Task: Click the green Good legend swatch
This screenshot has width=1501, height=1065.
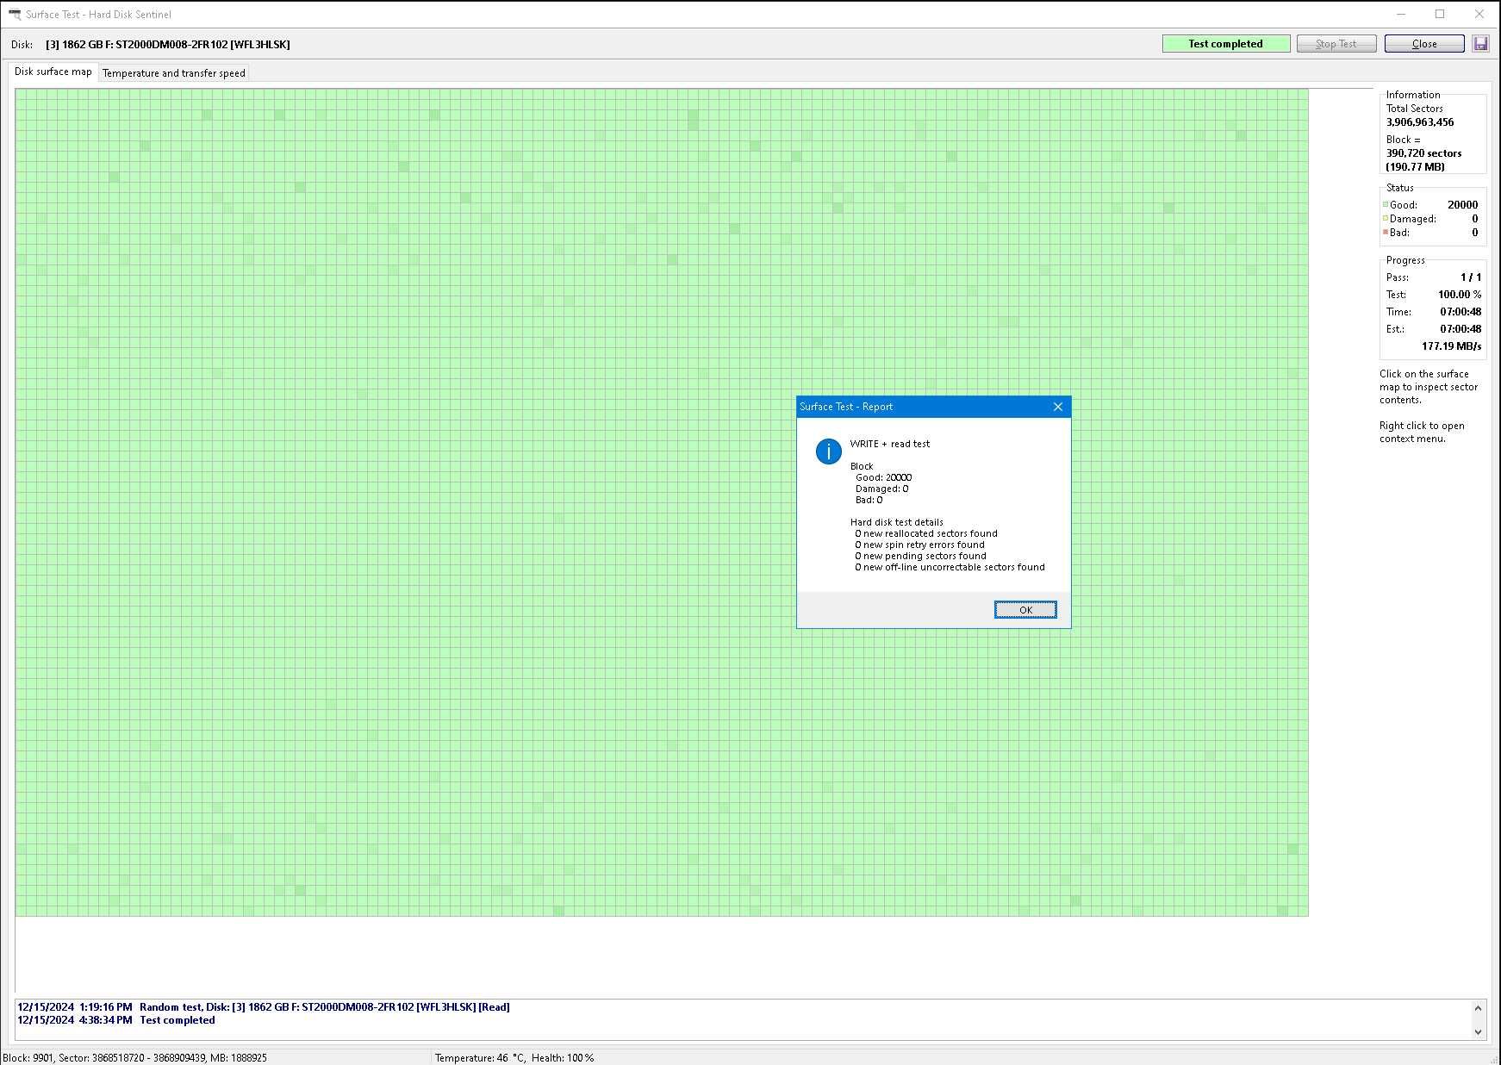Action: point(1386,205)
